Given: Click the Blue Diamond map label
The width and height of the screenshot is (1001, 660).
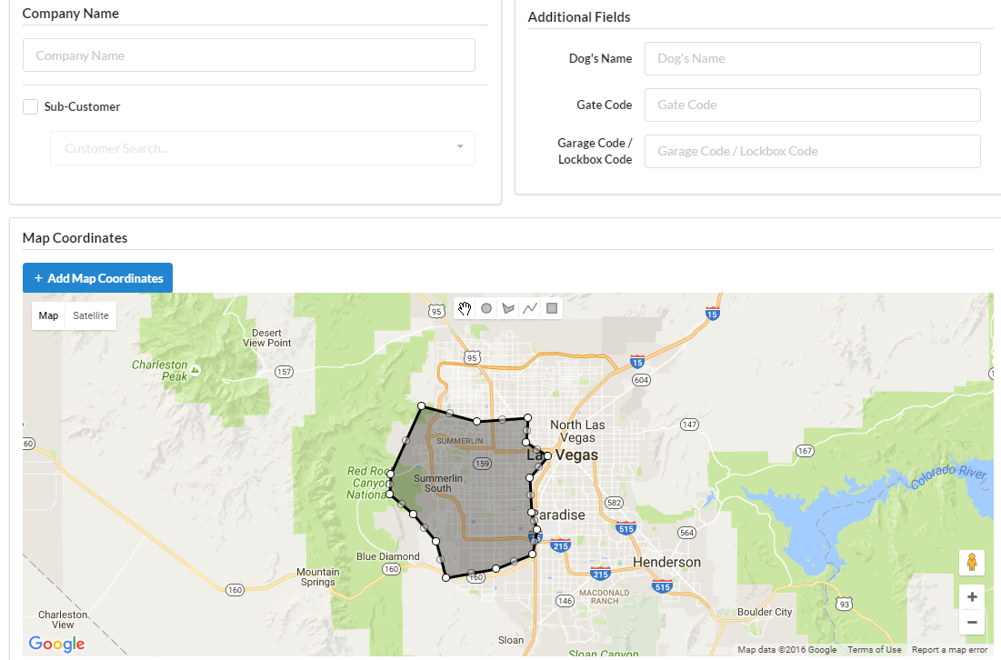Looking at the screenshot, I should (x=388, y=556).
